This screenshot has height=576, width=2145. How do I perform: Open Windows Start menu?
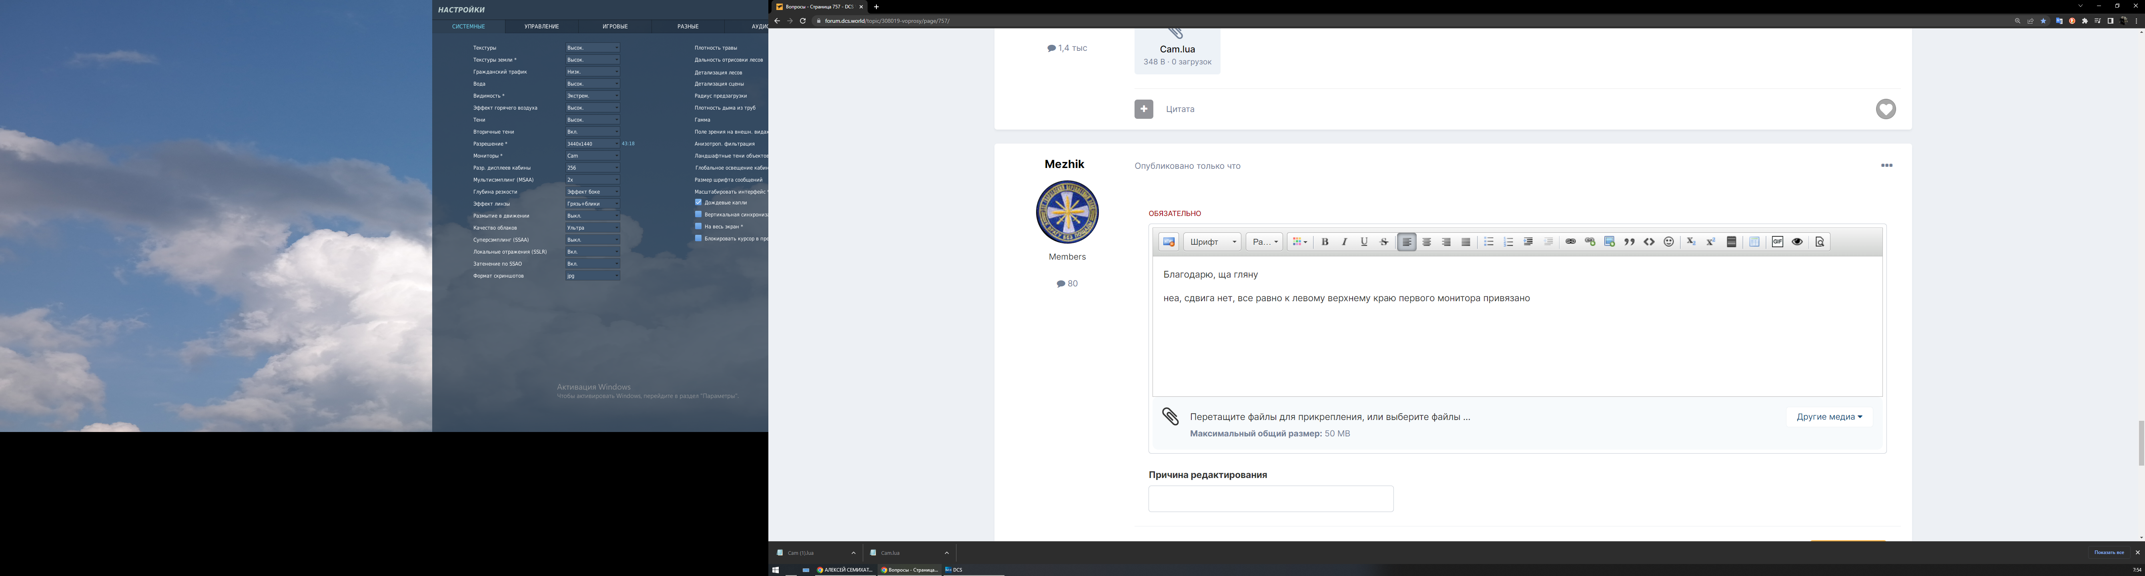tap(775, 570)
